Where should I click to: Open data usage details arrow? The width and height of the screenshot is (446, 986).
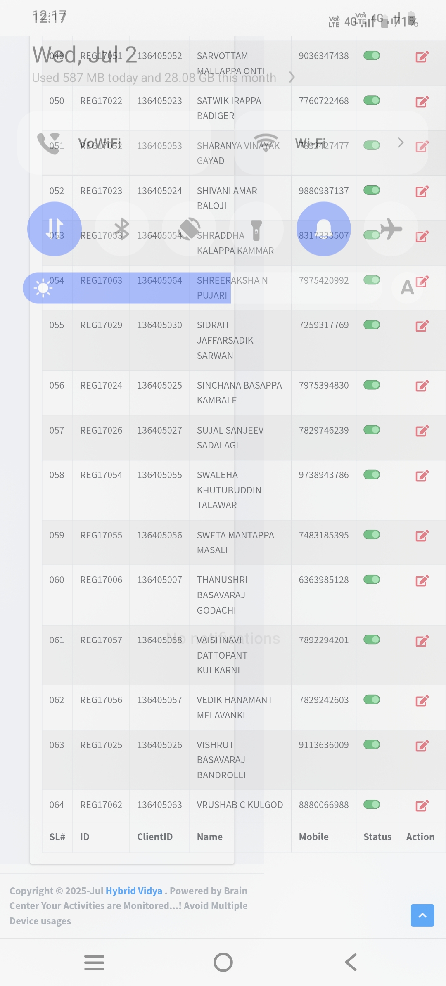[x=292, y=77]
